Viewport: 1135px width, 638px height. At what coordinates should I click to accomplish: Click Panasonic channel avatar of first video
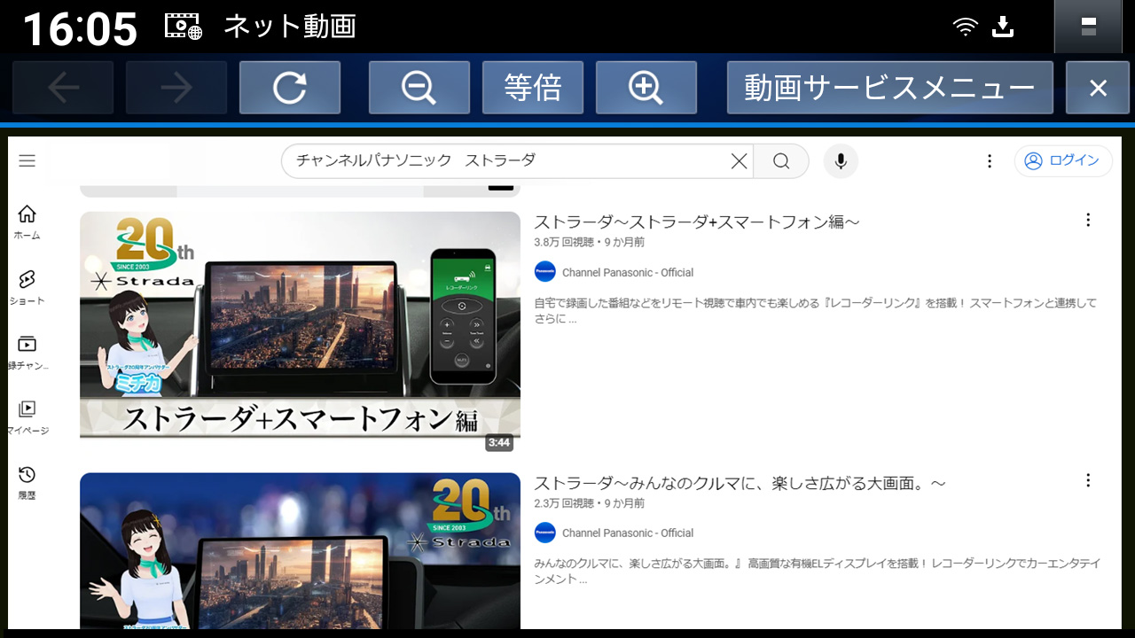click(x=545, y=272)
